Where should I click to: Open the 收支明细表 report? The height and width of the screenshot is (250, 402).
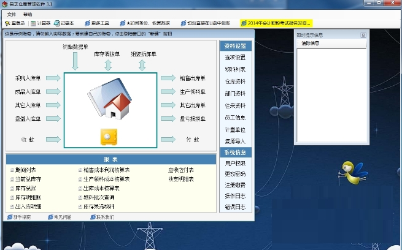181,179
